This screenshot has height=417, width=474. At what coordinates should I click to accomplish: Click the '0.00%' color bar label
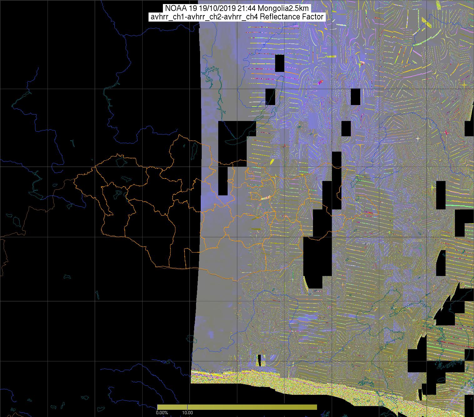[162, 413]
